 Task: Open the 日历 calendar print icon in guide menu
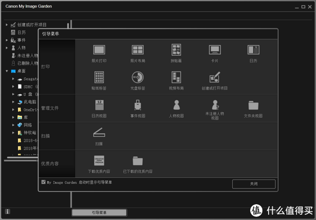point(253,50)
